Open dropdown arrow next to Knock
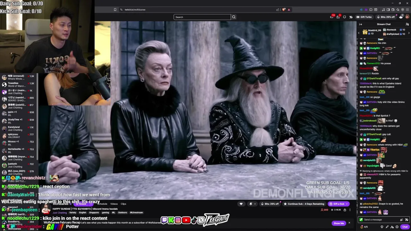411x231 pixels. (x=91, y=204)
